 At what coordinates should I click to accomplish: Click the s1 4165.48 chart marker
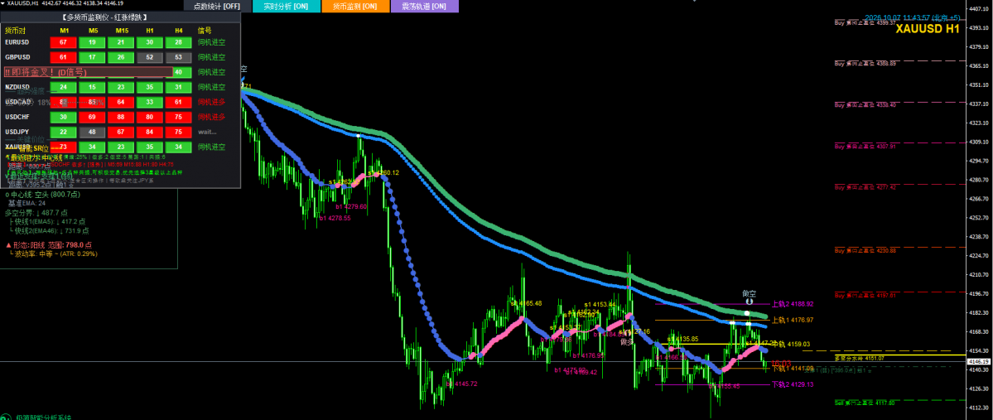526,303
